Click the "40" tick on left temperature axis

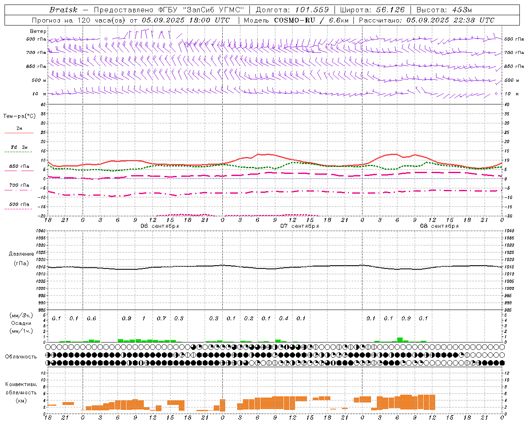(43, 104)
